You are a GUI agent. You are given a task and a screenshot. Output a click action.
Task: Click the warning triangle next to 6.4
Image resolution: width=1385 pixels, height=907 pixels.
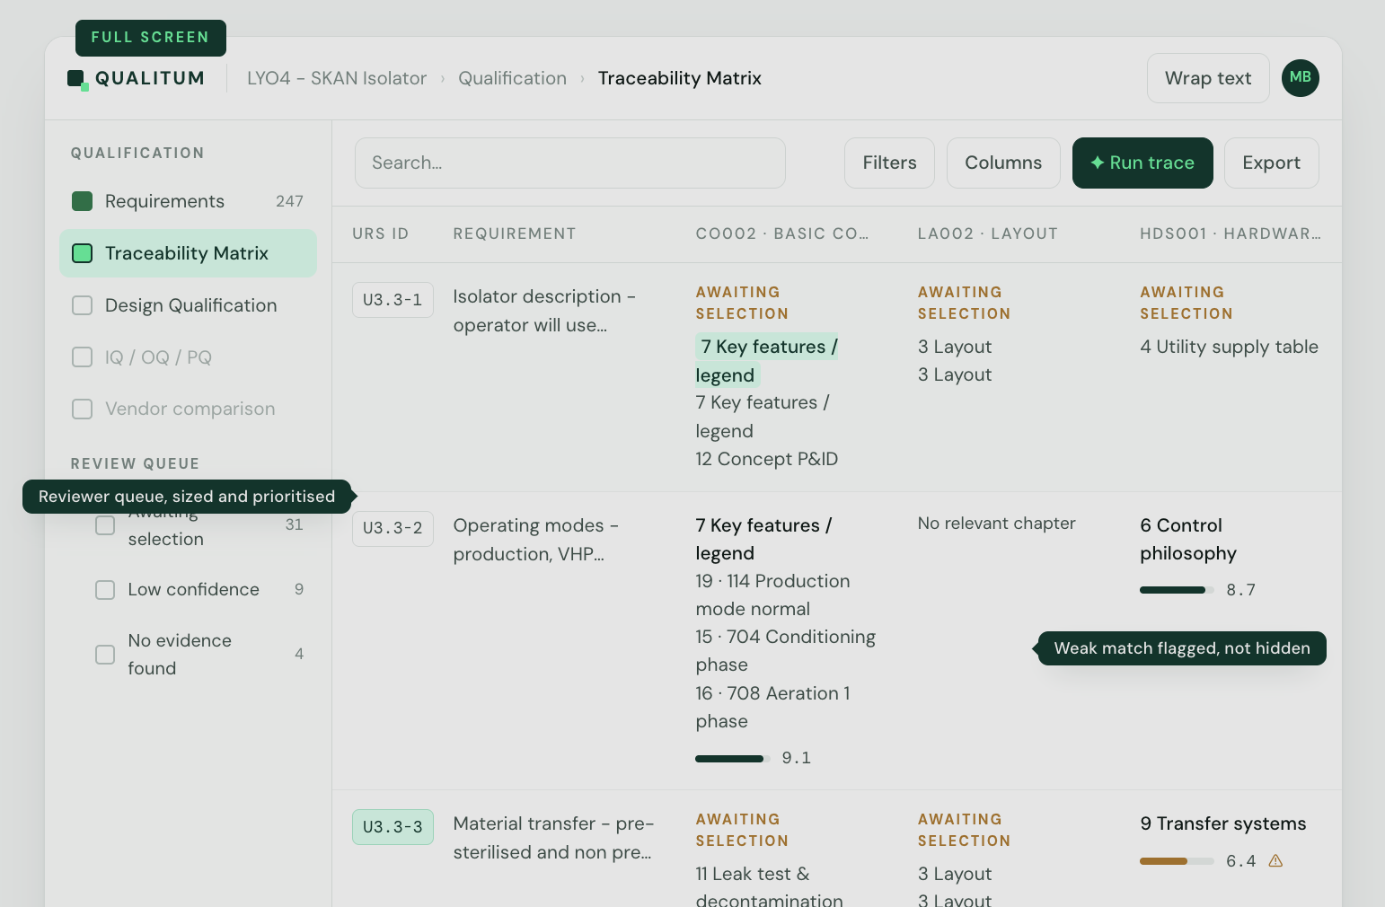1275,861
